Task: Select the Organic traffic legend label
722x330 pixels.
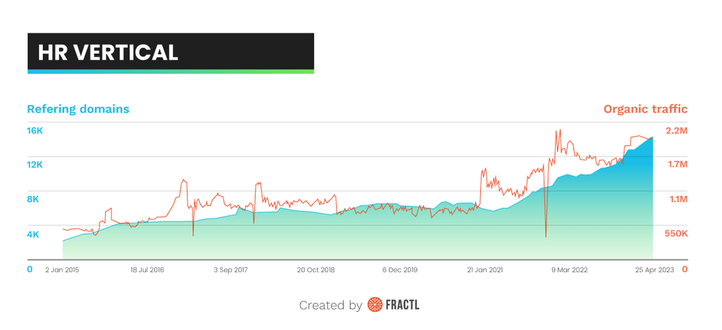Action: pyautogui.click(x=645, y=109)
